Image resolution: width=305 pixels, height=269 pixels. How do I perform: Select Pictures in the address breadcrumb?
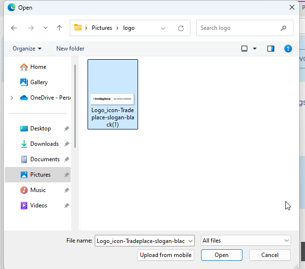coord(102,28)
